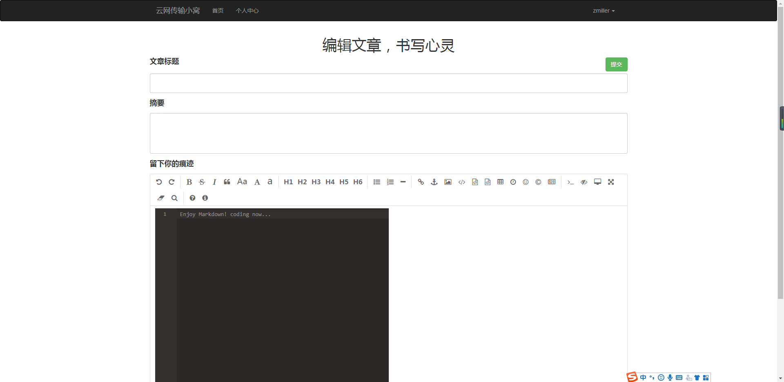Show editor info with the i icon
Viewport: 784px width, 382px height.
click(x=205, y=198)
